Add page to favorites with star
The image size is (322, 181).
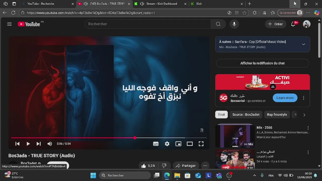pyautogui.click(x=245, y=13)
